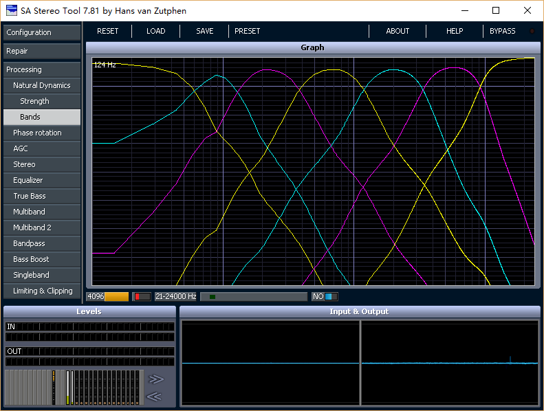Click the LOAD button

click(155, 31)
